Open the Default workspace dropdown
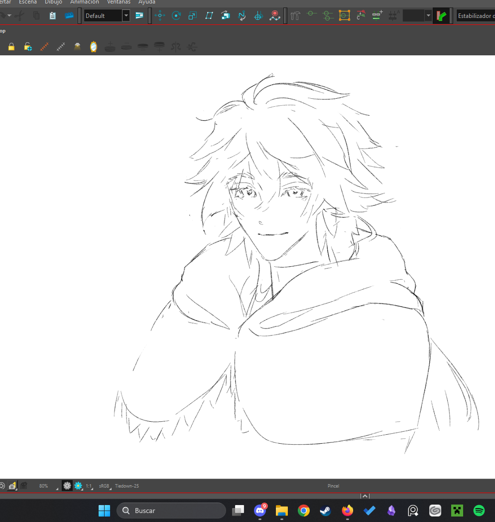This screenshot has height=522, width=495. point(126,16)
